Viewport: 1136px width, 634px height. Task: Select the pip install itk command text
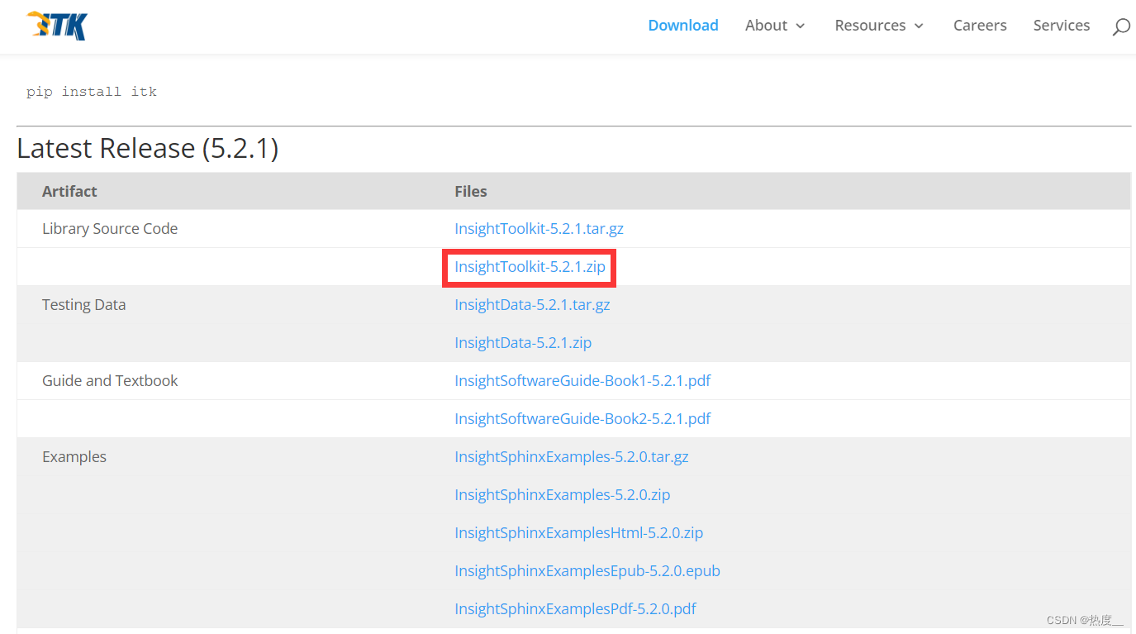(x=91, y=91)
